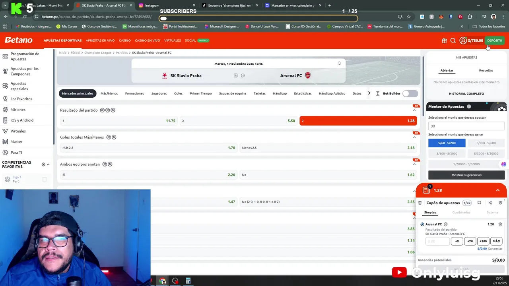Open match stats icon between team names
509x286 pixels.
236,75
